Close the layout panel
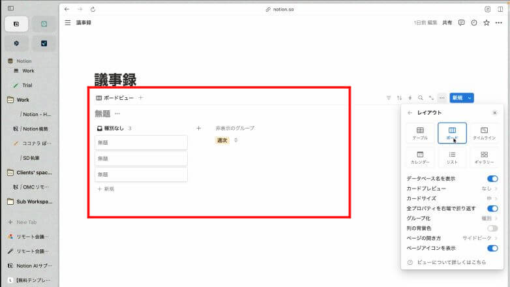Viewport: 510px width, 287px height. point(495,113)
